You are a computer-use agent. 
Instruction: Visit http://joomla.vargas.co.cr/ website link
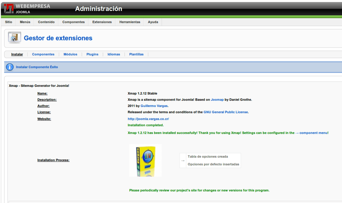pos(148,119)
